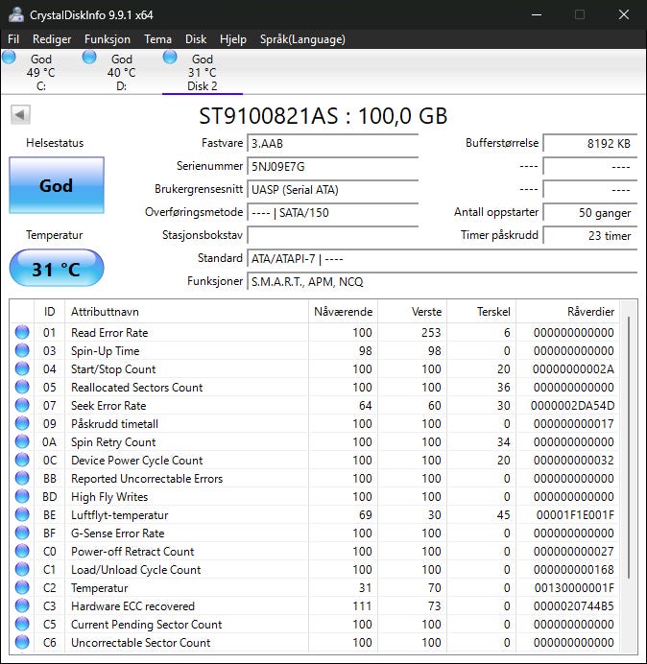Click the Verste column header
This screenshot has height=664, width=647.
click(412, 312)
